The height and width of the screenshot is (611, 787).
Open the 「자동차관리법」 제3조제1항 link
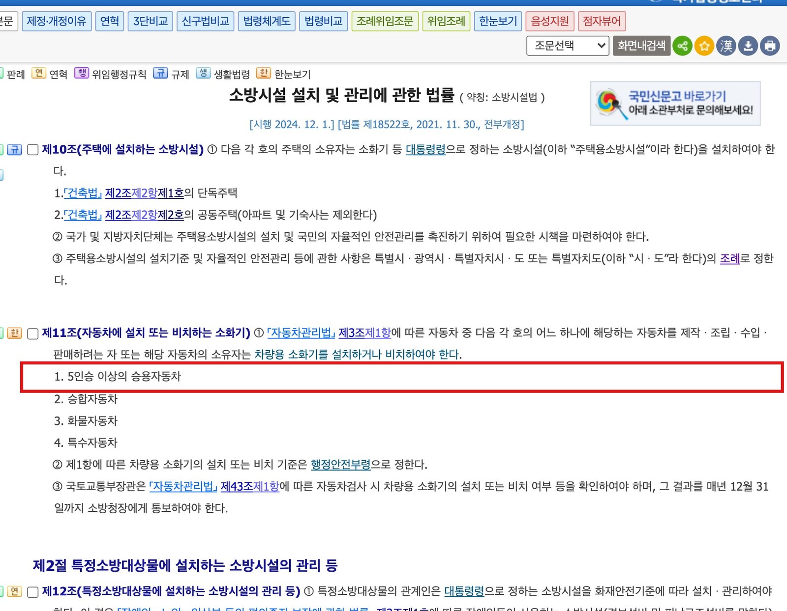(329, 333)
